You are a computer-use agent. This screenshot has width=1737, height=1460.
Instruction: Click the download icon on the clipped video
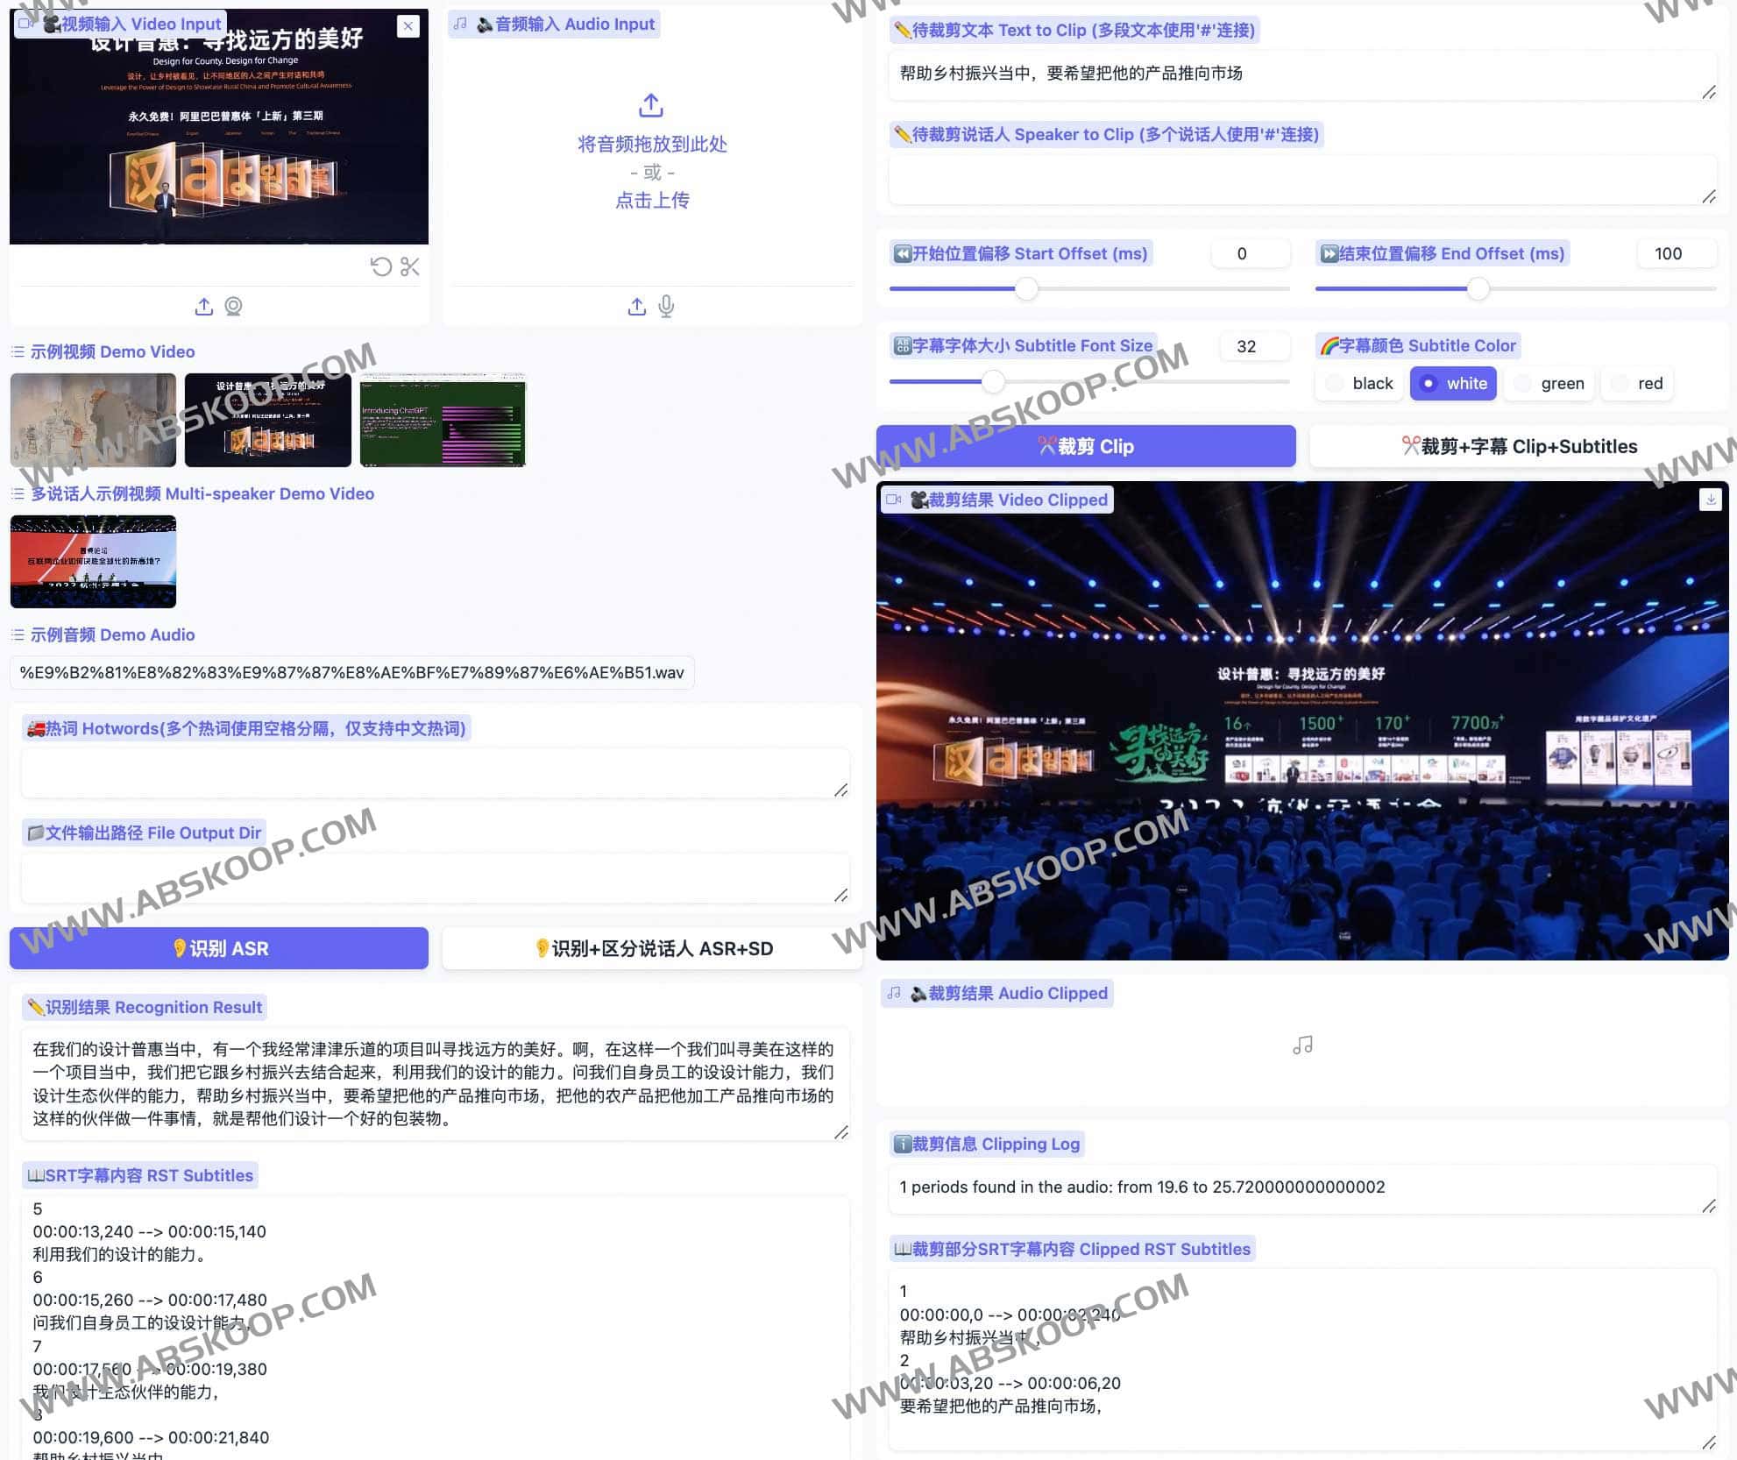click(1710, 499)
